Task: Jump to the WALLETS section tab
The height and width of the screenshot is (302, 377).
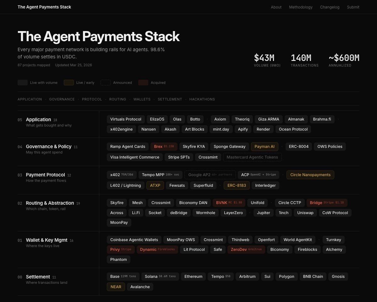Action: (x=142, y=99)
